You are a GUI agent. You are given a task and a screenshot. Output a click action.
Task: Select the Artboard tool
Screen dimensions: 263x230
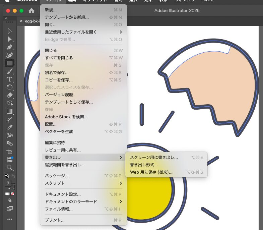(10, 152)
